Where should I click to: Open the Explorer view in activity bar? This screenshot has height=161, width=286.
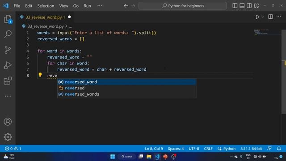pyautogui.click(x=8, y=19)
